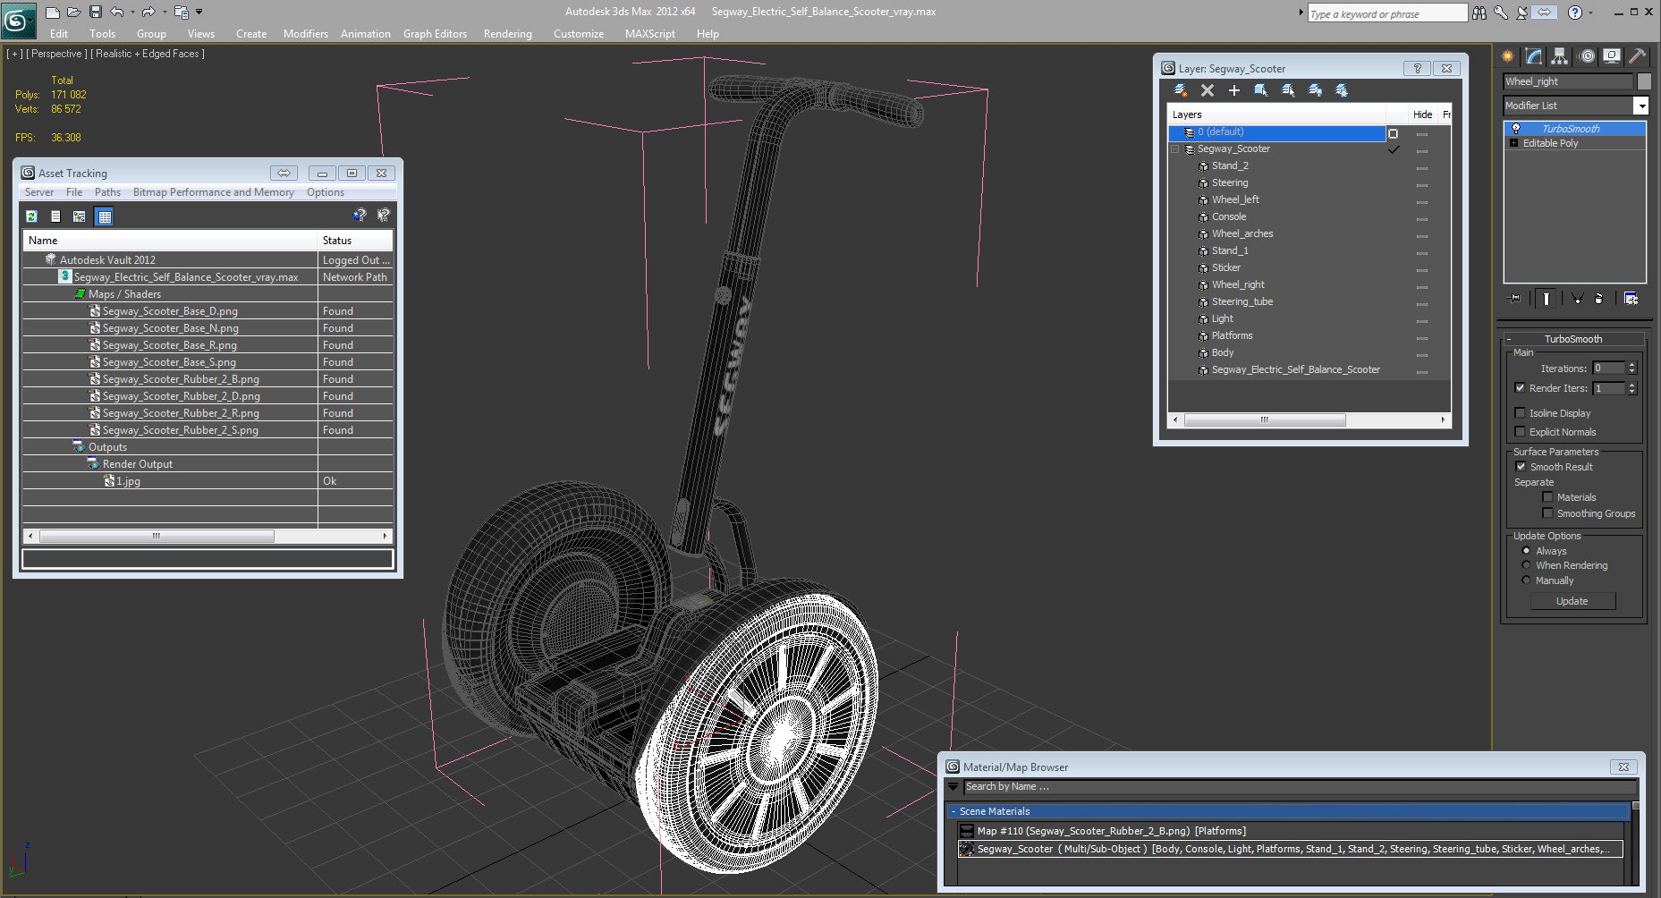This screenshot has width=1661, height=898.
Task: Open the Modify command panel tab
Action: coord(1534,56)
